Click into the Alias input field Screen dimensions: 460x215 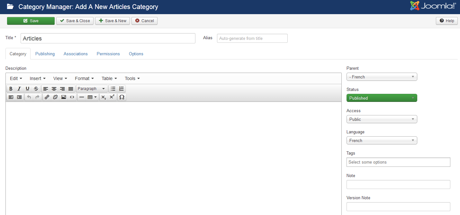click(x=252, y=38)
